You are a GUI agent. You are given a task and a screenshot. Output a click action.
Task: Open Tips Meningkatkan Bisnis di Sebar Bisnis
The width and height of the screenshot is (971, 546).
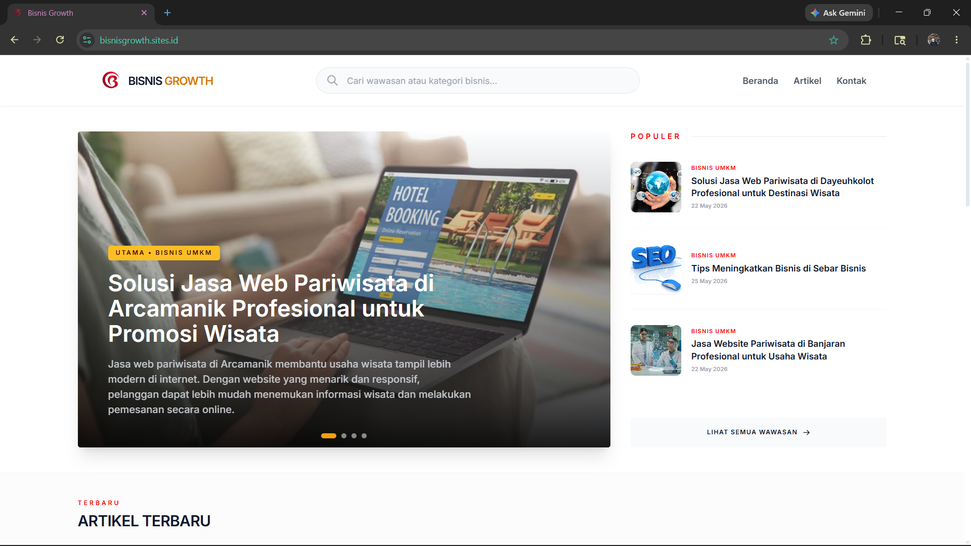[x=779, y=268]
